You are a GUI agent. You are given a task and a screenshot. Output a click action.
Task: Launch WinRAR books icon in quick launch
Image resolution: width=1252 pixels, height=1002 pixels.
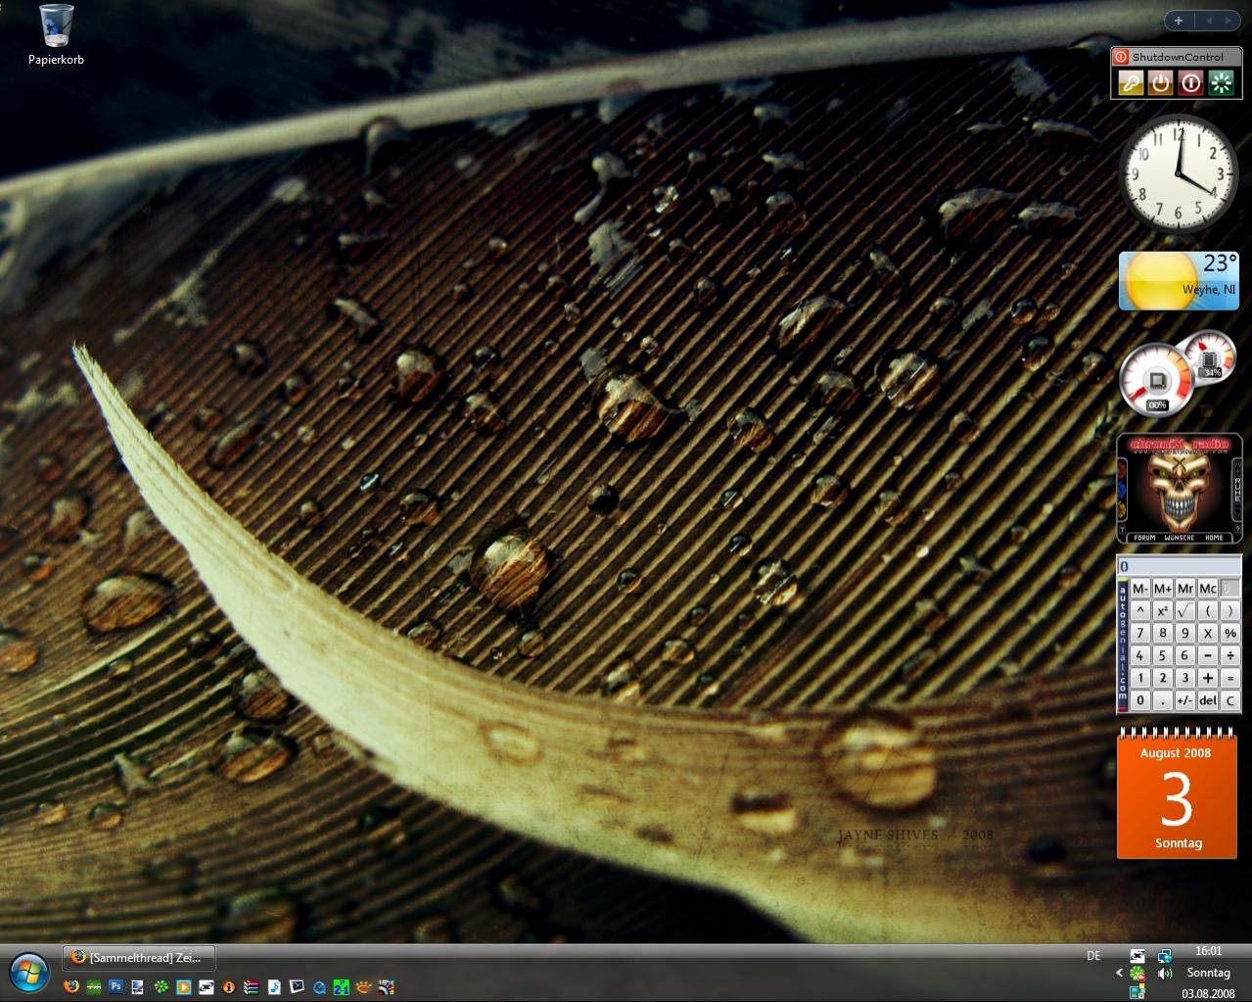coord(252,986)
